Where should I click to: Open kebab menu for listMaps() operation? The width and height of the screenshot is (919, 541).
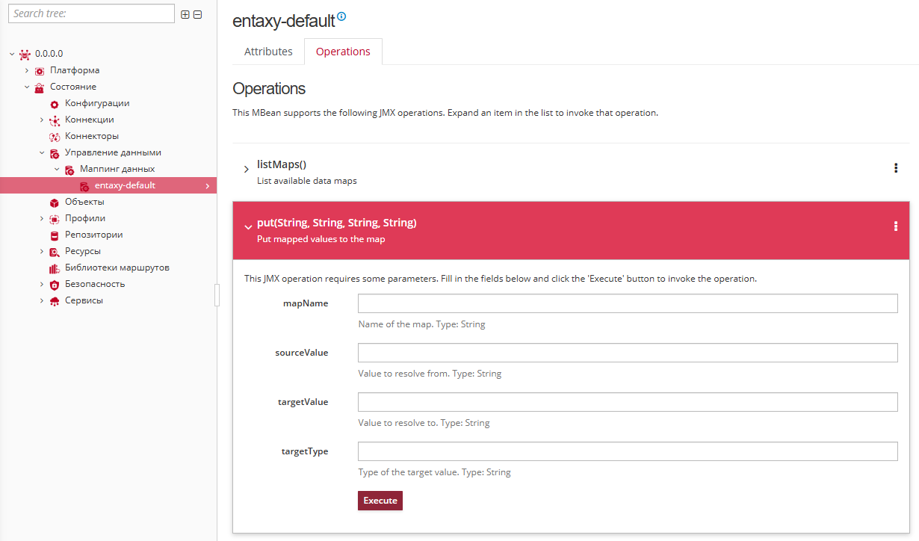[896, 168]
